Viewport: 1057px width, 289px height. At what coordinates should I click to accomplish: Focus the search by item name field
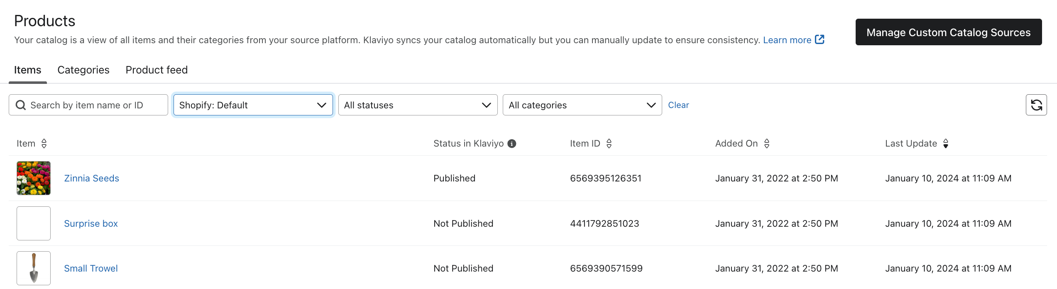click(95, 105)
